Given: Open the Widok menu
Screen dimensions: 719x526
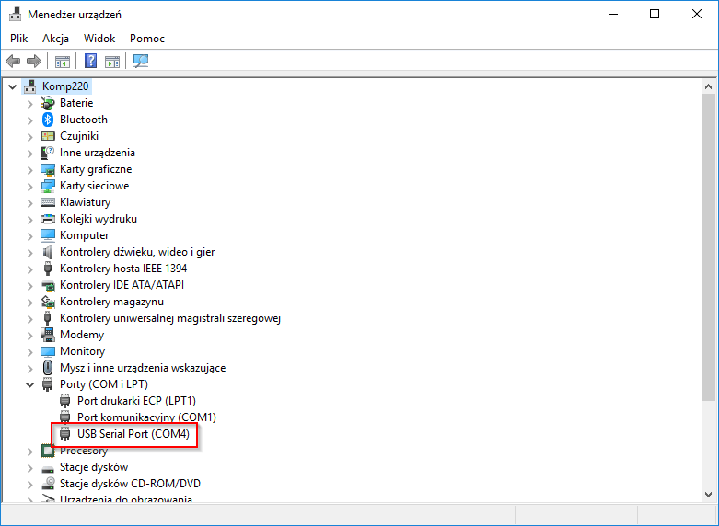Looking at the screenshot, I should [x=99, y=39].
